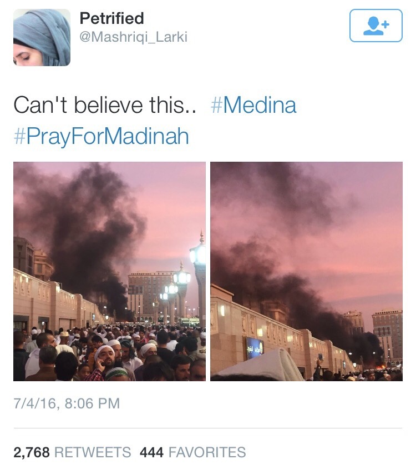Image resolution: width=416 pixels, height=469 pixels.
Task: Select the FAVORITES label
Action: pyautogui.click(x=207, y=452)
